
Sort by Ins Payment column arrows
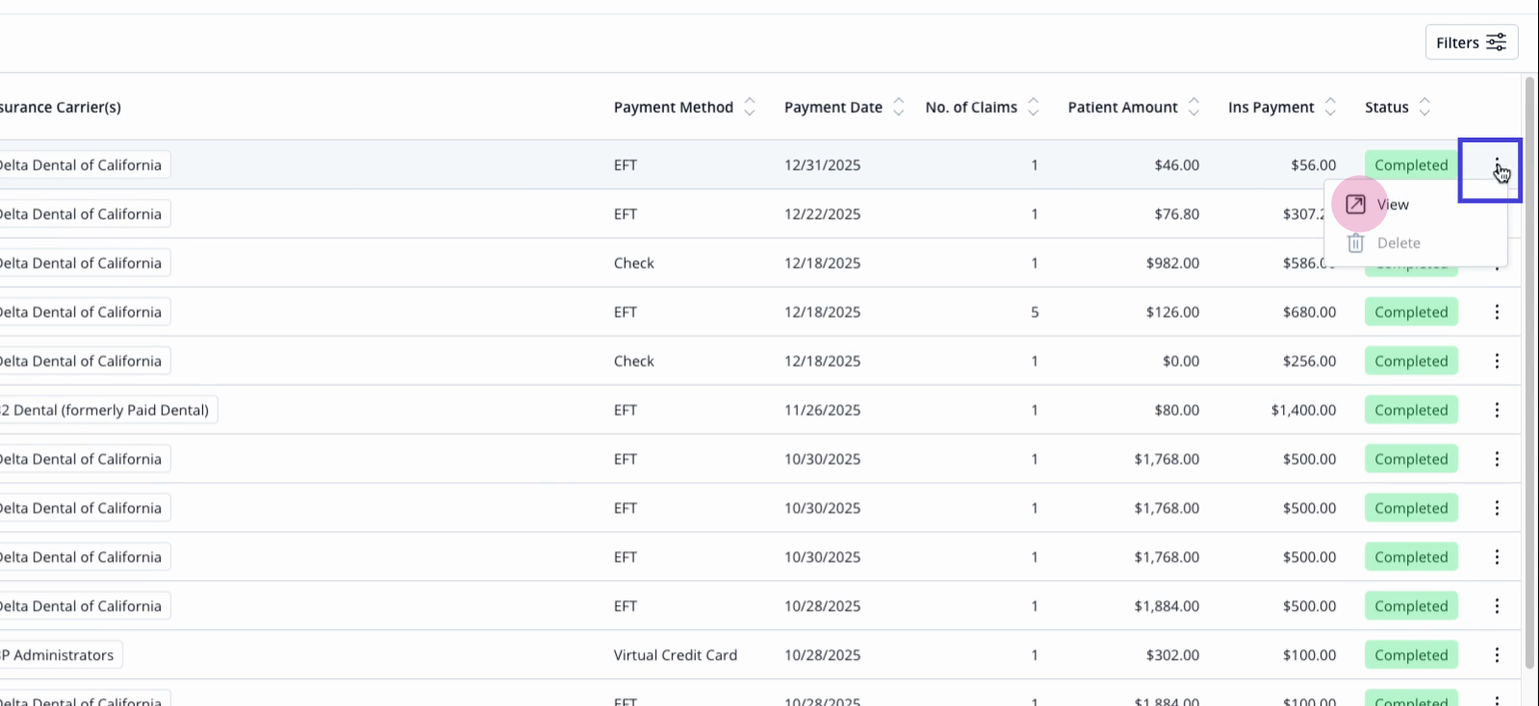(1331, 107)
